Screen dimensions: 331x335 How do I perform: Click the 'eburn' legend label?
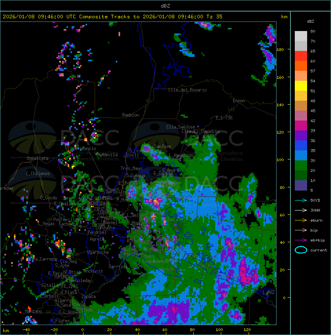316,220
